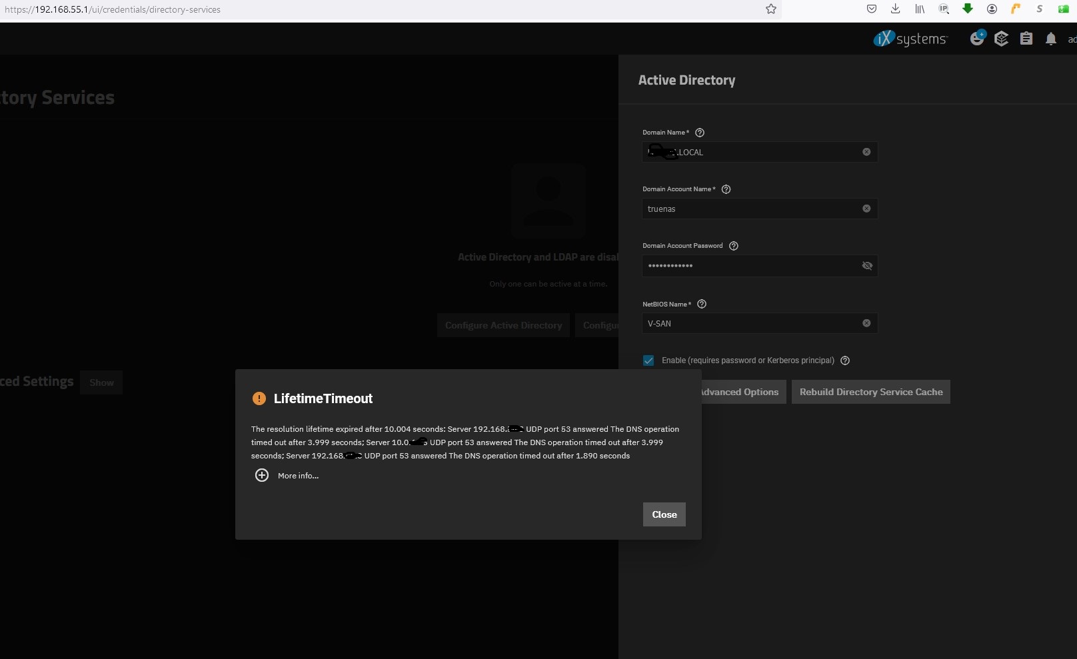
Task: Open help tooltip for NetBIOS Name
Action: pyautogui.click(x=702, y=304)
